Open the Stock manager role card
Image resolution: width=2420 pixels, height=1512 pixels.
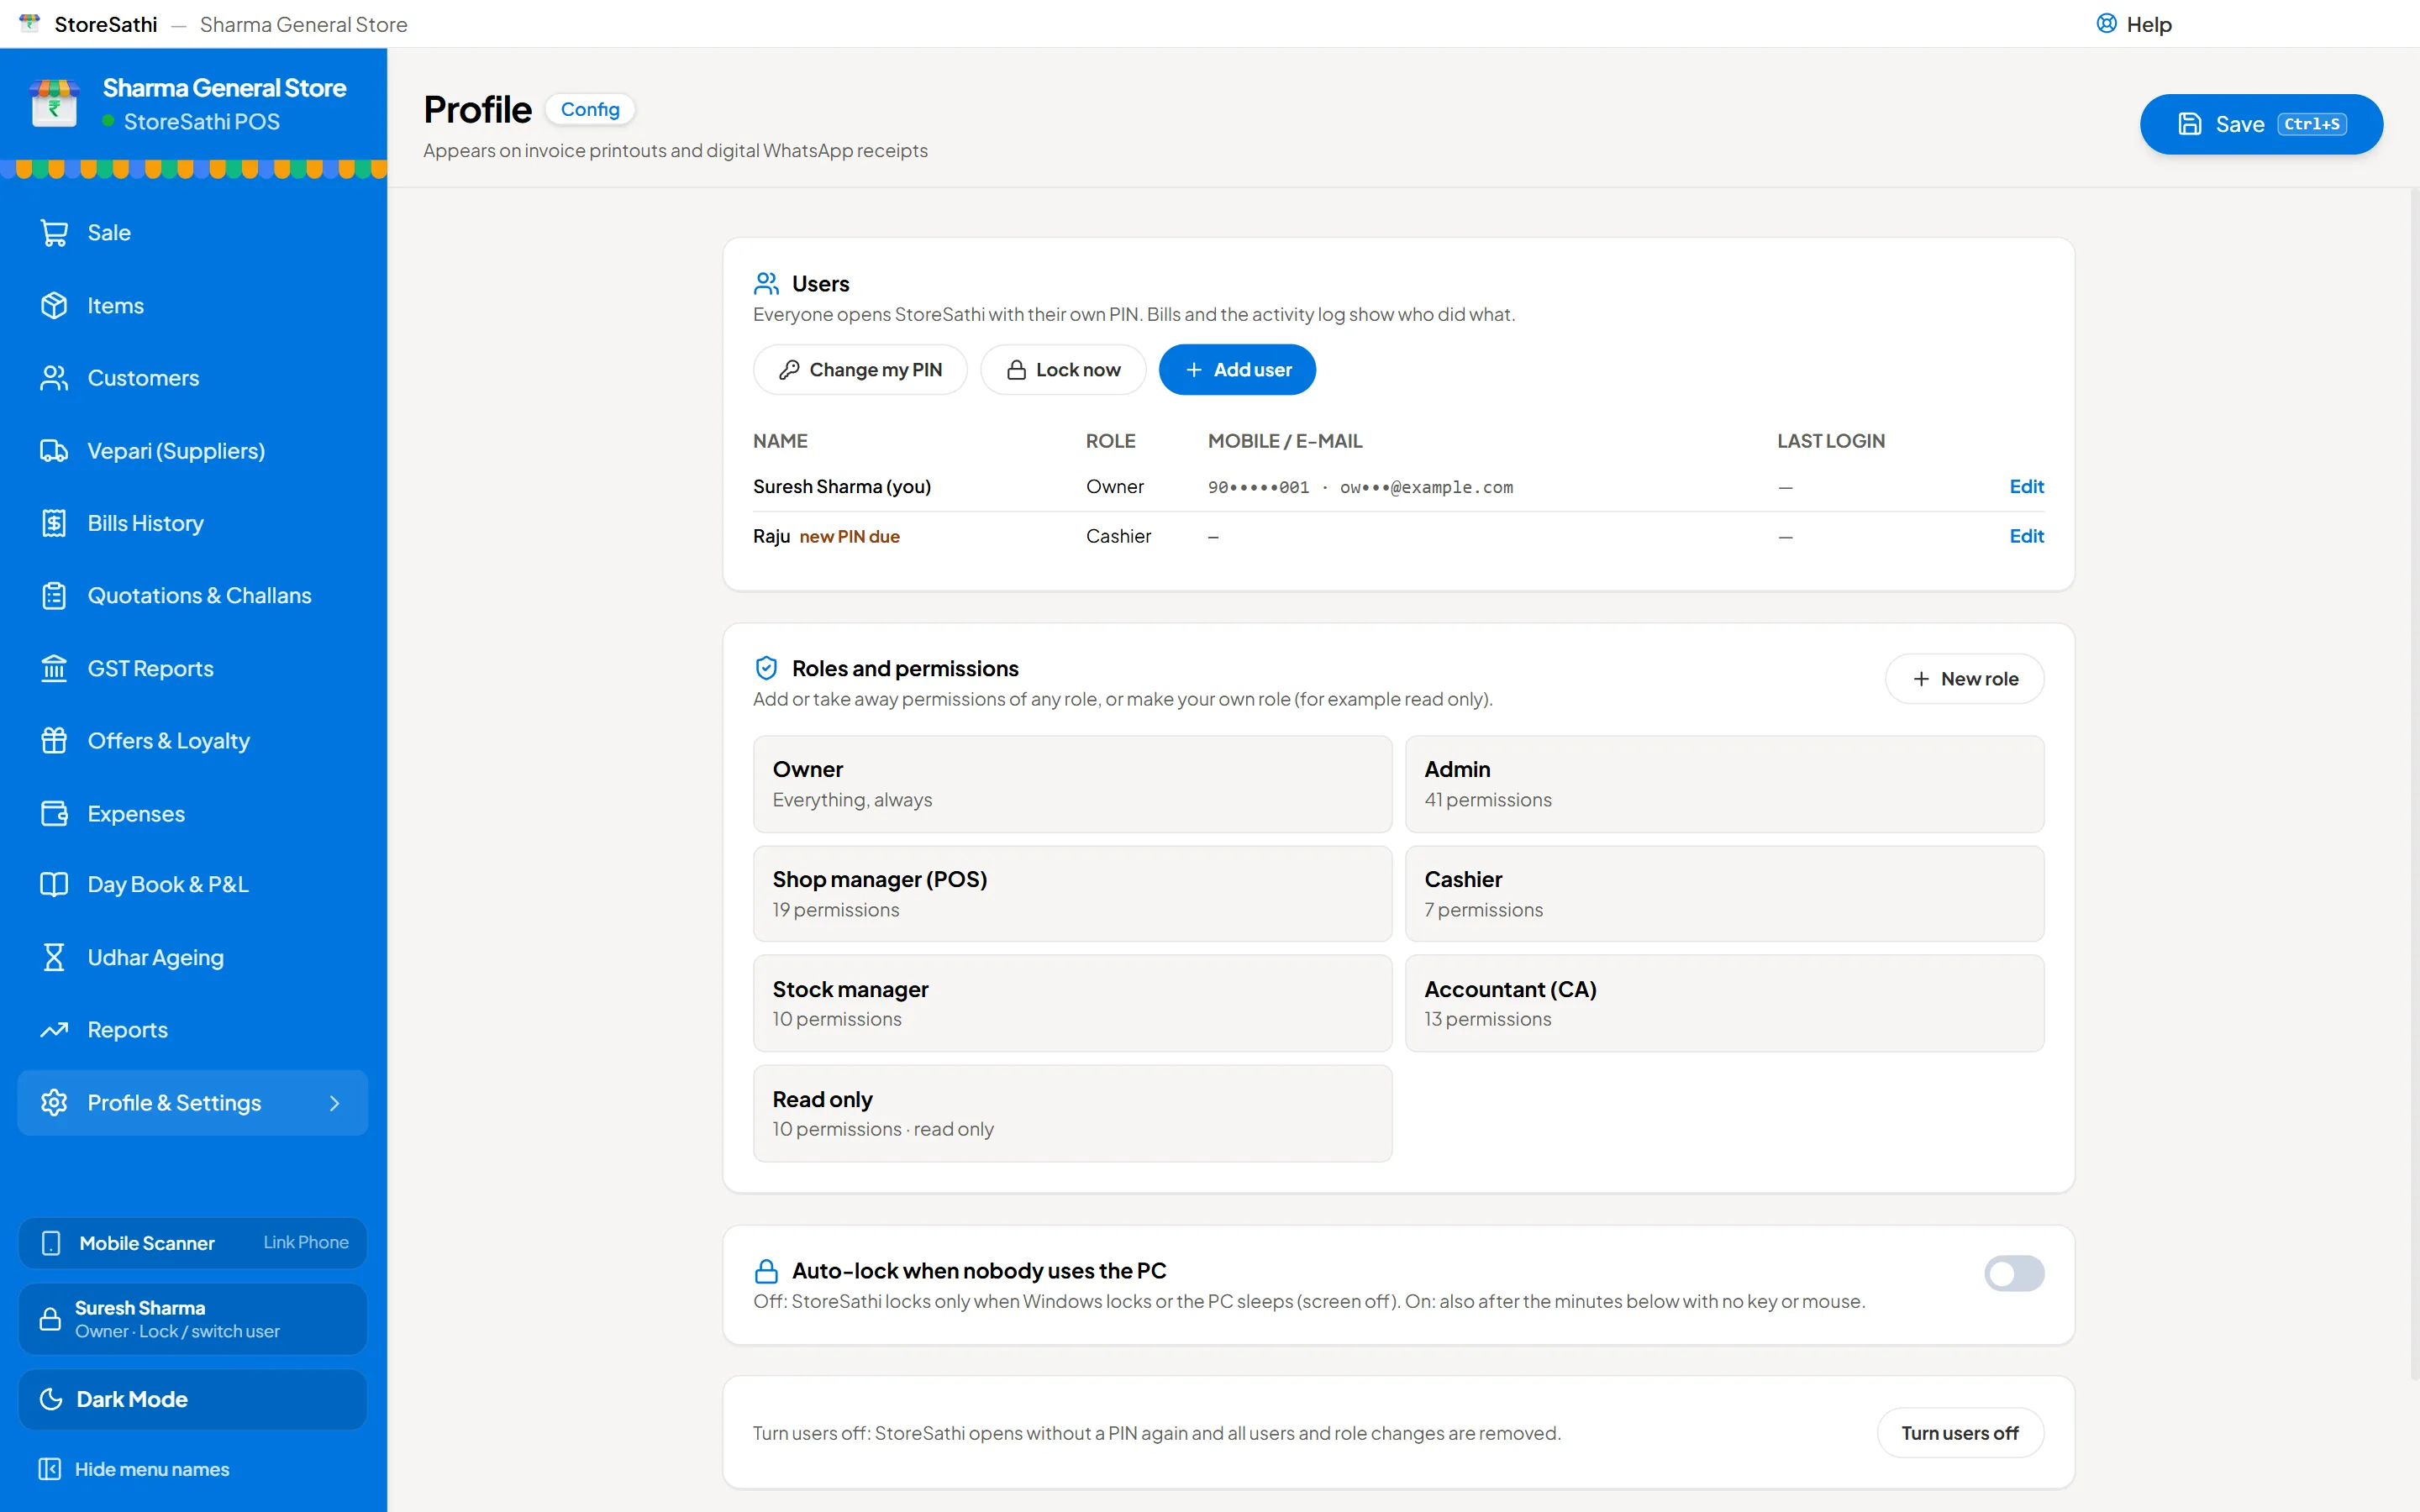(1072, 1003)
